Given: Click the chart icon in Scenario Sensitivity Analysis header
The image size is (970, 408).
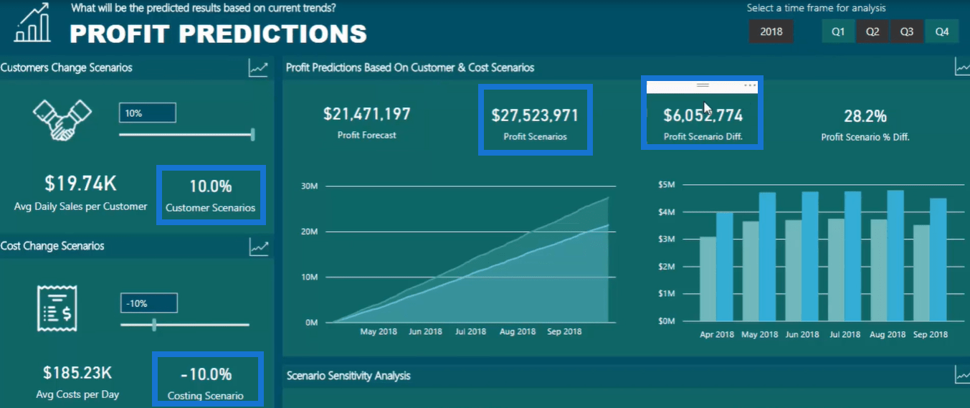Looking at the screenshot, I should click(962, 374).
